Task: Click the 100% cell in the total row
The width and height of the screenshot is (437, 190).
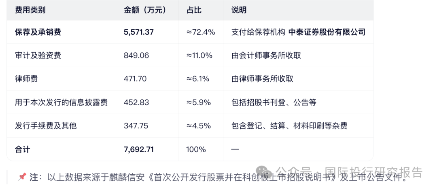Action: [x=196, y=149]
